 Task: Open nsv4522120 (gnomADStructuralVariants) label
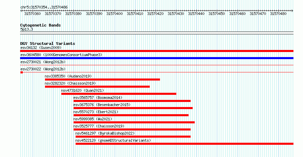pos(113,140)
